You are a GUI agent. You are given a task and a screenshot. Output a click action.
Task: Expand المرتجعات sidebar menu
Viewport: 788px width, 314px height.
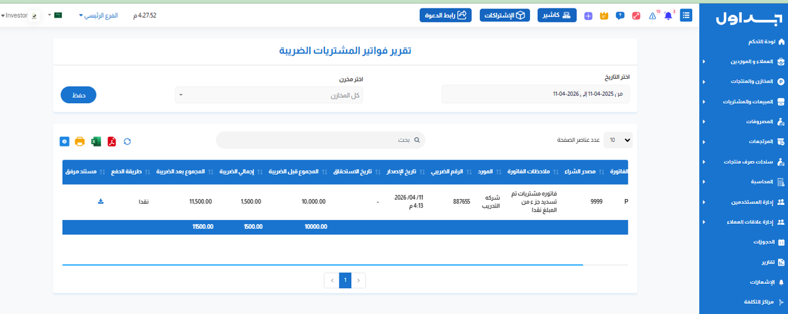[x=743, y=142]
